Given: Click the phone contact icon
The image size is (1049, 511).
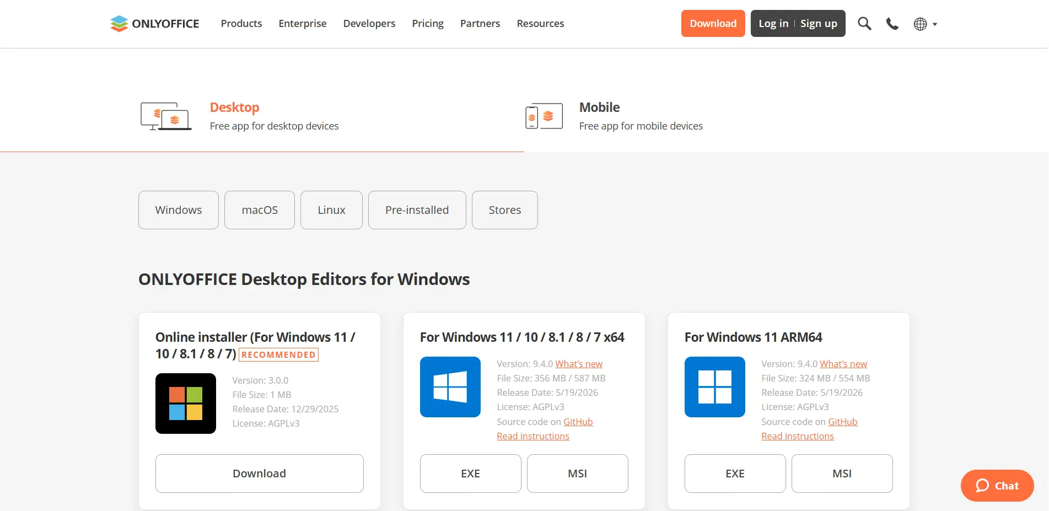Looking at the screenshot, I should (892, 24).
